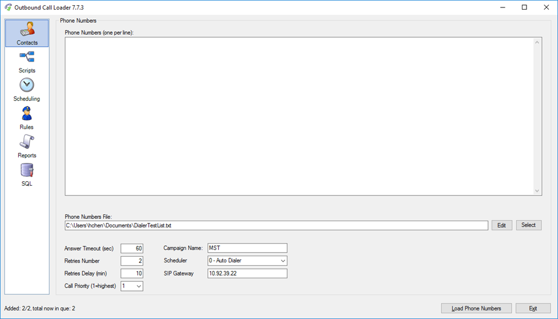Open the Rules officer icon
This screenshot has width=558, height=319.
[27, 114]
